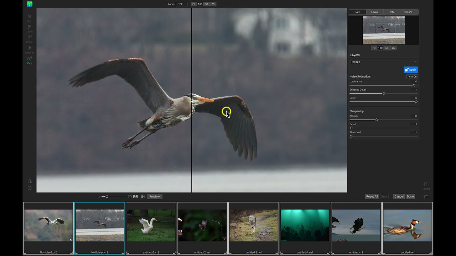
Task: Toggle the compare view square icon
Action: 130,197
